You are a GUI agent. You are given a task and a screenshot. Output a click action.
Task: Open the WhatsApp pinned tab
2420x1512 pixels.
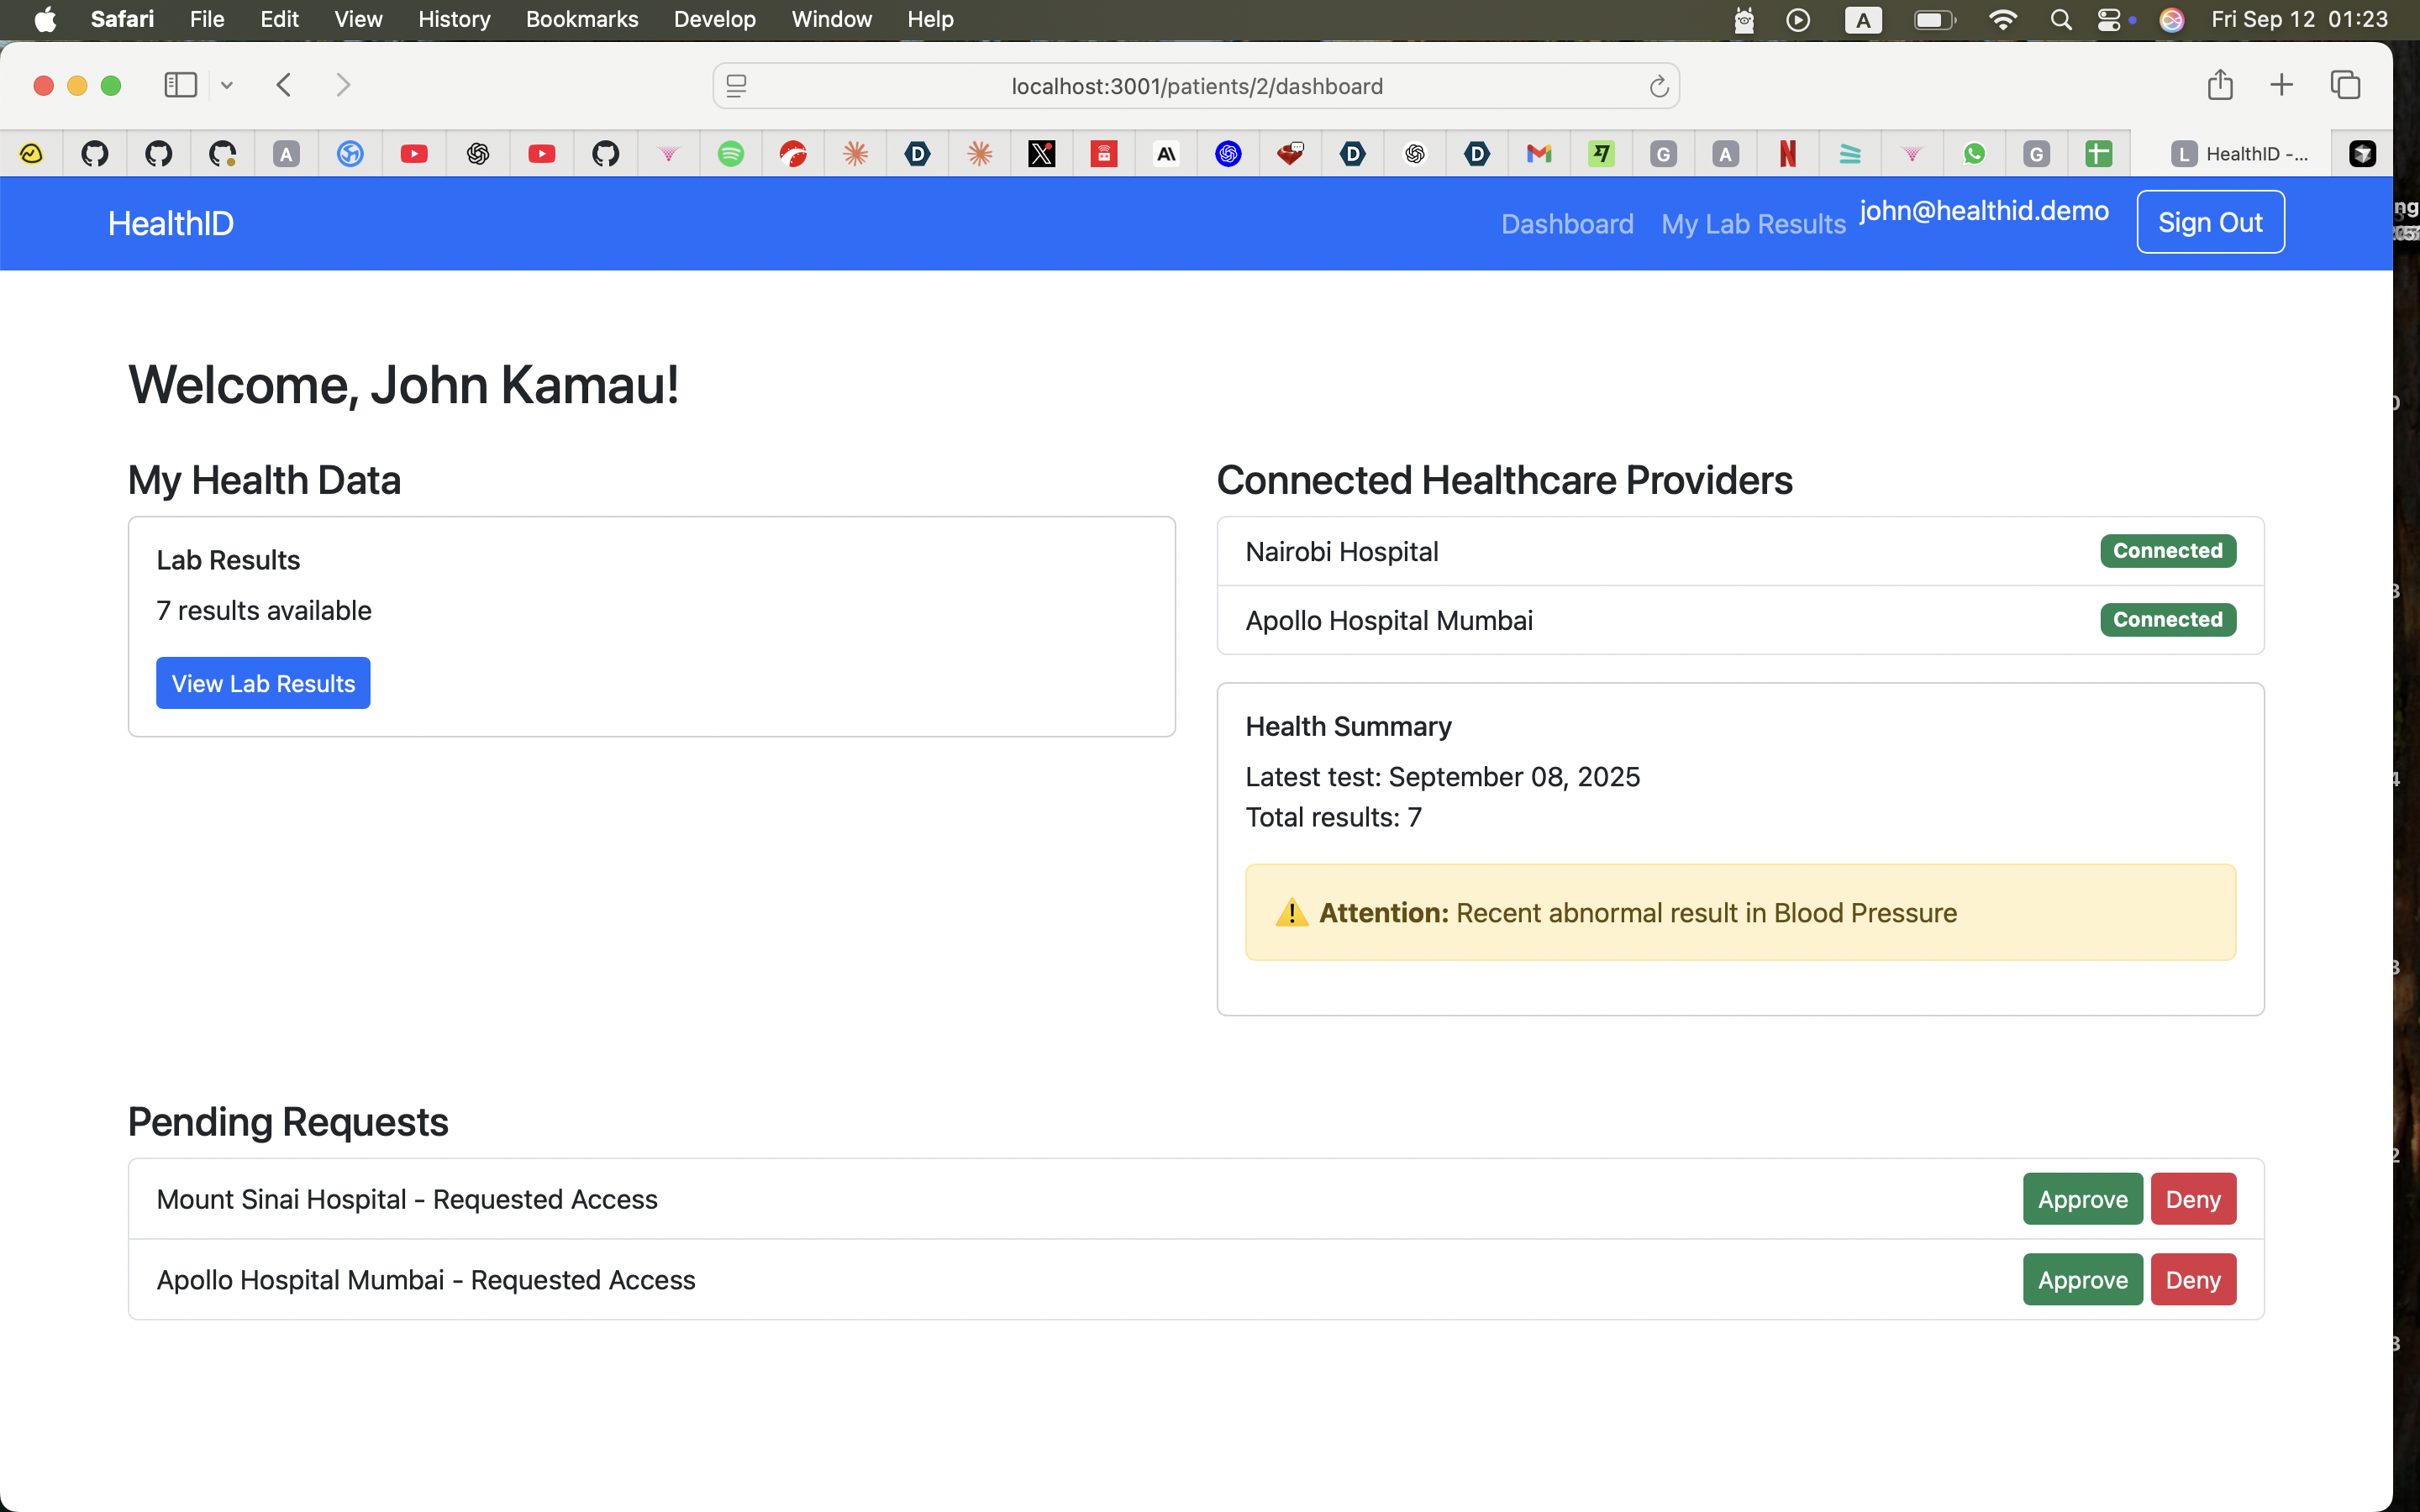click(x=1974, y=153)
